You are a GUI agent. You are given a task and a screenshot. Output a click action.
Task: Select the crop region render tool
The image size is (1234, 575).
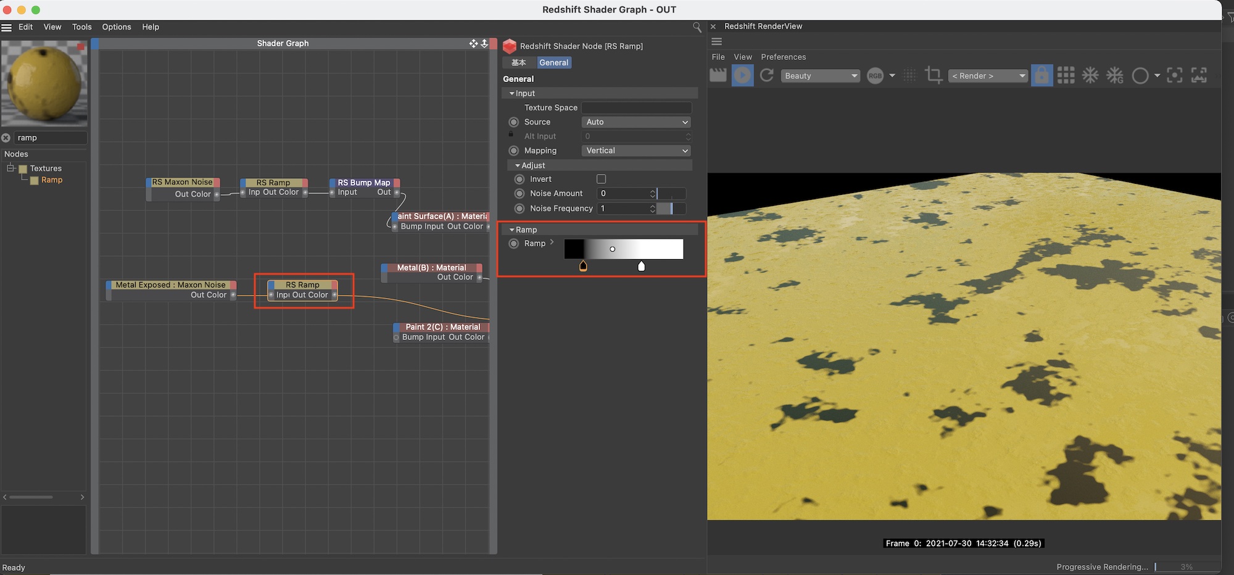tap(933, 75)
